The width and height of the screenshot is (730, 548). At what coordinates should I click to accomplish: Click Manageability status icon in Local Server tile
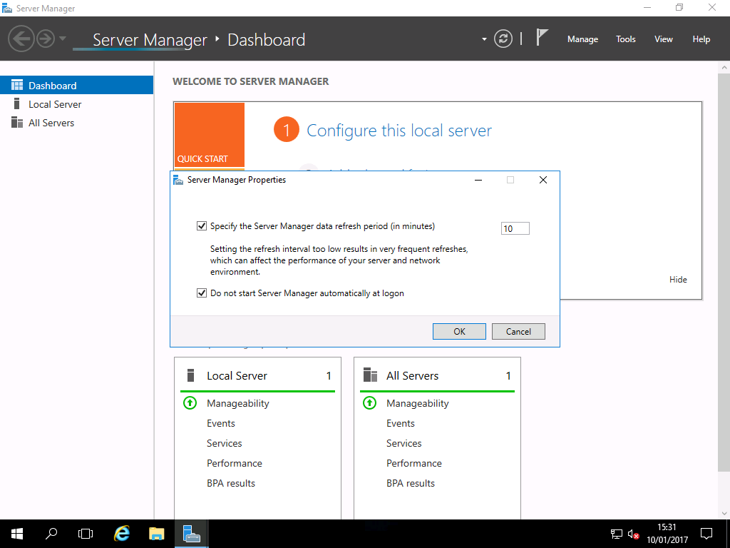(190, 402)
